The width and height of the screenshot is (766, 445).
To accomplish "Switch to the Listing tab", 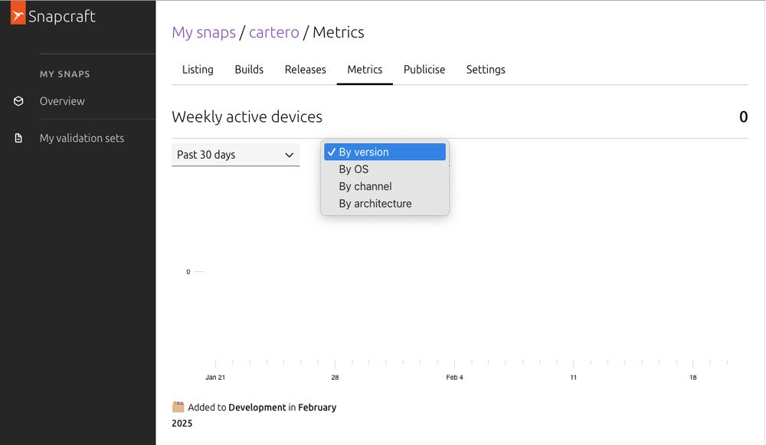I will (x=198, y=70).
